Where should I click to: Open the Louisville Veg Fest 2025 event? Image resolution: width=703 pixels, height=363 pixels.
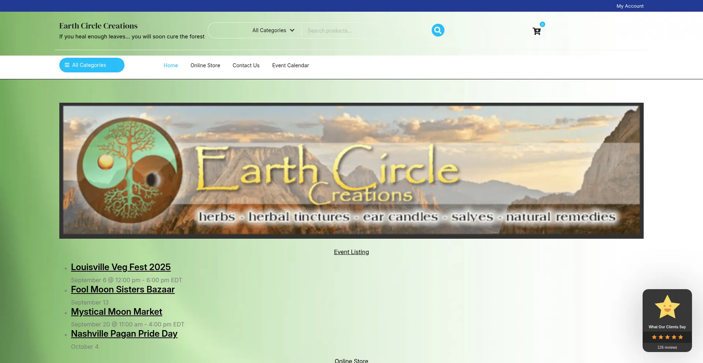click(x=121, y=267)
